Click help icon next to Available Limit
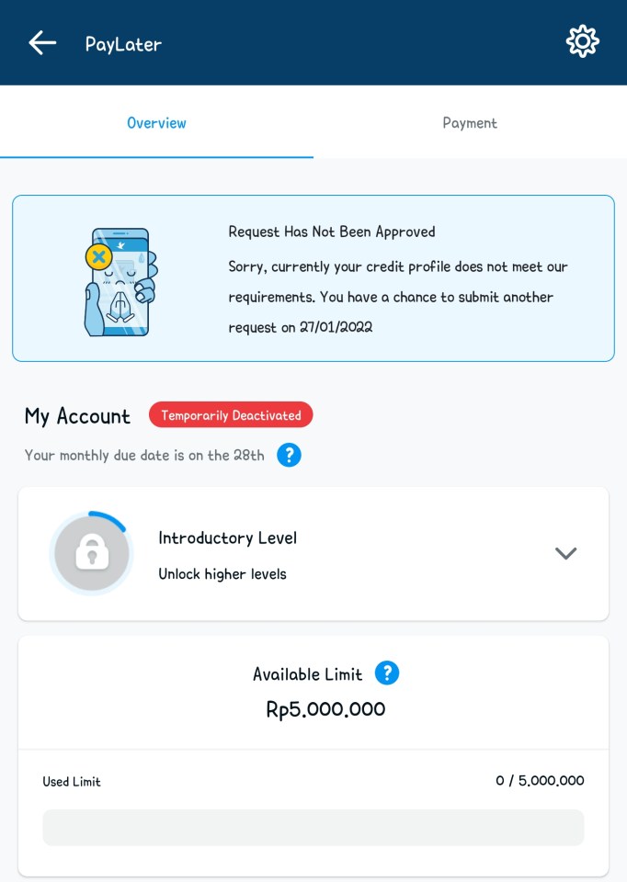The height and width of the screenshot is (882, 627). pos(387,673)
